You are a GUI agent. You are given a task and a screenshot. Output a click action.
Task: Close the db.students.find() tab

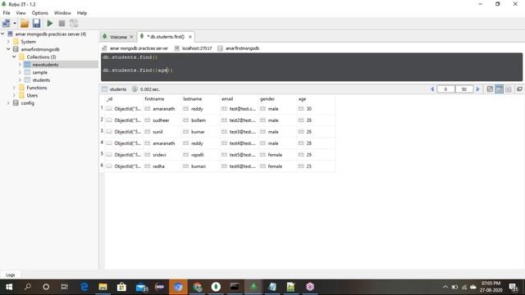tap(190, 37)
